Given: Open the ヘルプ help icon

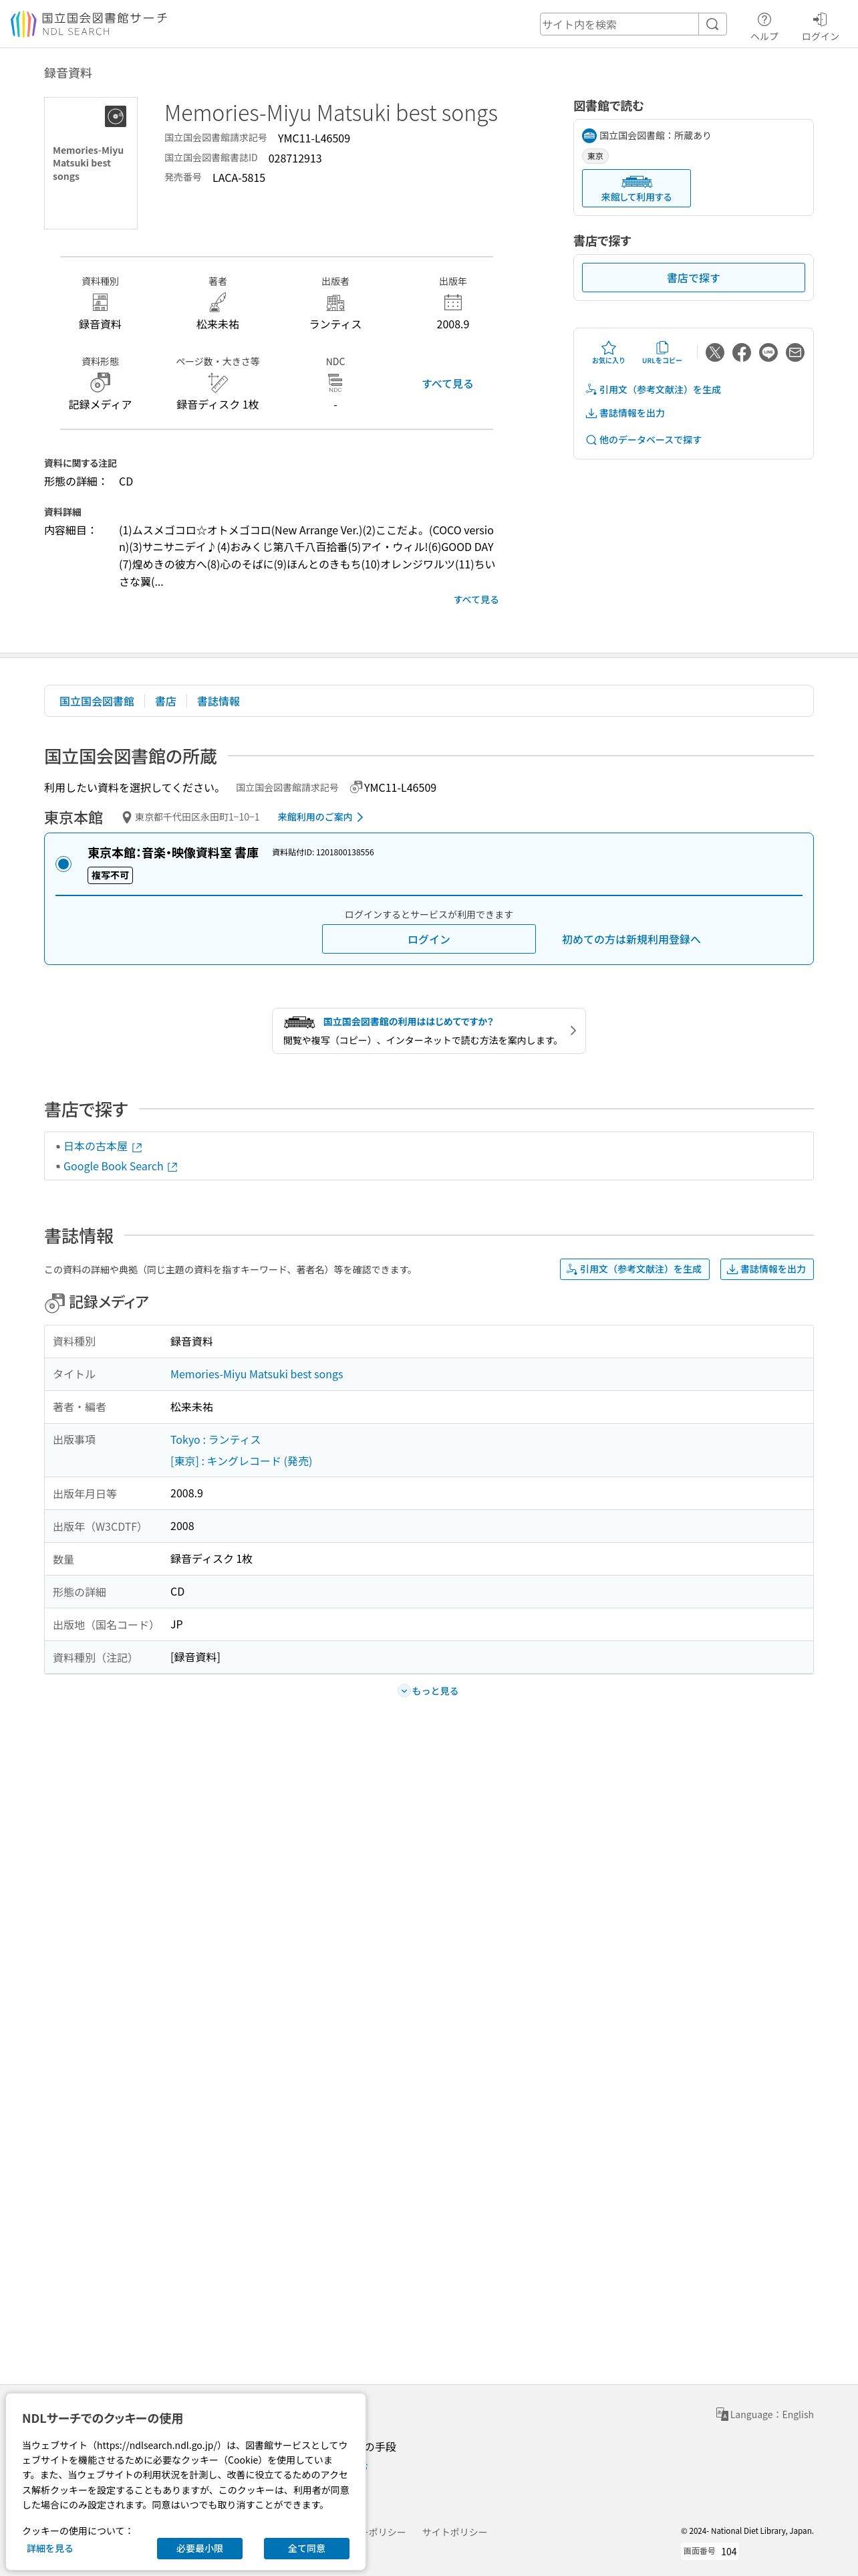Looking at the screenshot, I should coord(764,26).
